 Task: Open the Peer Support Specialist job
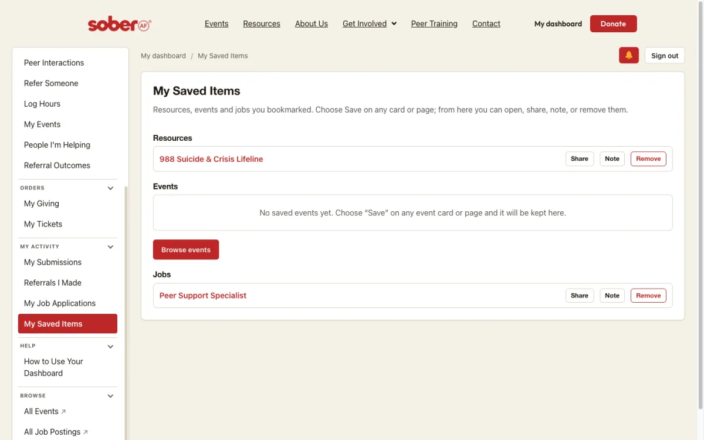point(203,296)
